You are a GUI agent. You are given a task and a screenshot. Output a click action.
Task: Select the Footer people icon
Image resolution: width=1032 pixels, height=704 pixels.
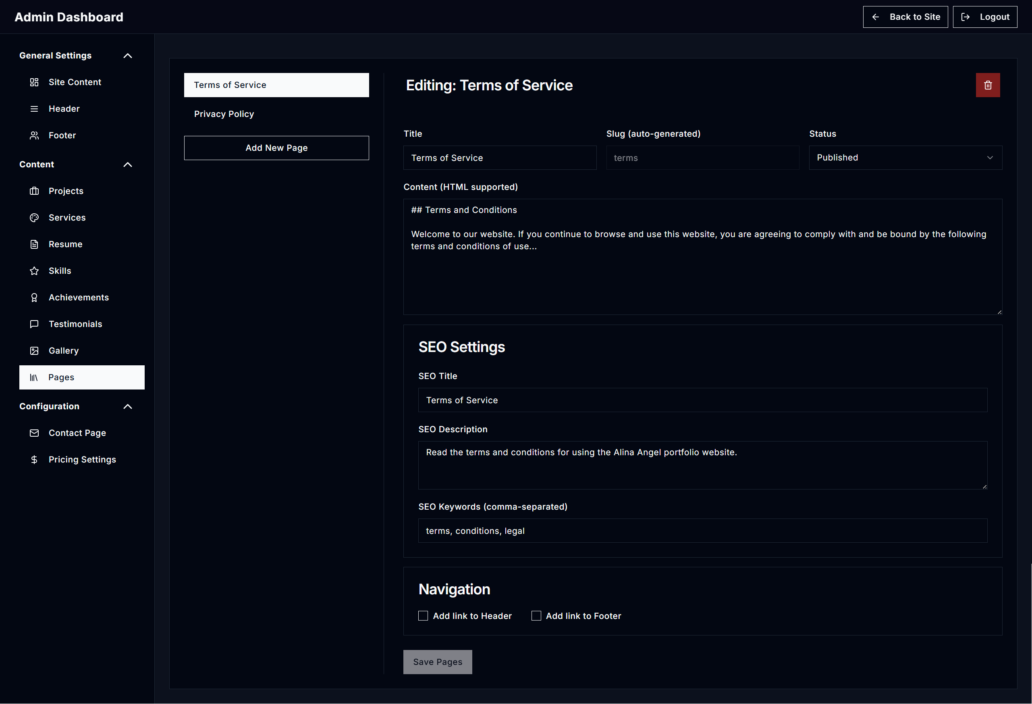point(34,135)
